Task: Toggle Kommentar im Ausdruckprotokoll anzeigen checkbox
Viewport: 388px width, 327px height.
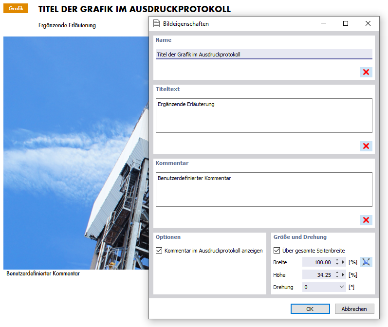Action: (x=159, y=250)
